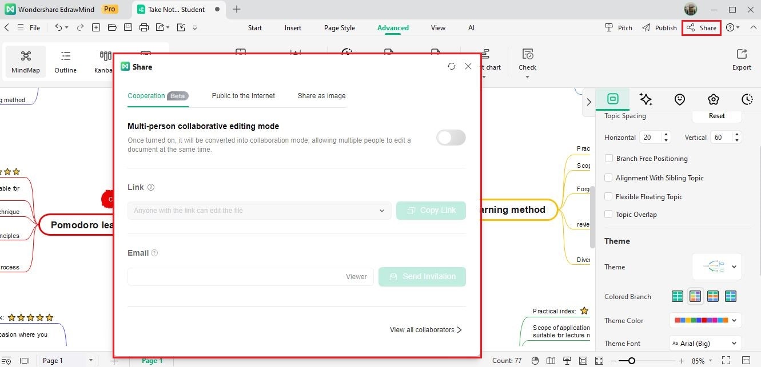Image resolution: width=761 pixels, height=367 pixels.
Task: Click the undo arrow icon
Action: (58, 27)
